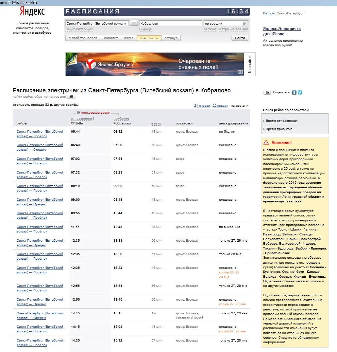Pick the завтра date suggestion
Viewport: 337px width, 352px height.
(x=223, y=29)
